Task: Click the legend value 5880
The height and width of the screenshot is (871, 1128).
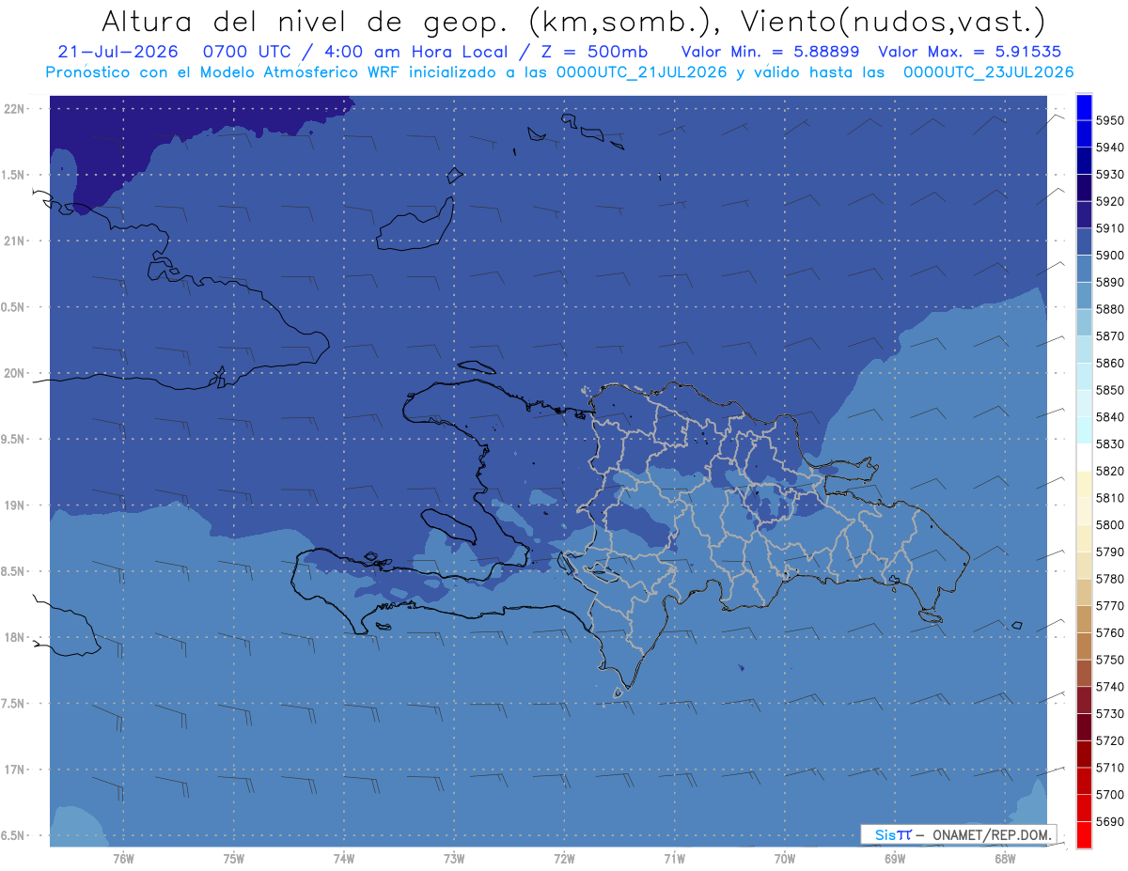Action: (1109, 309)
